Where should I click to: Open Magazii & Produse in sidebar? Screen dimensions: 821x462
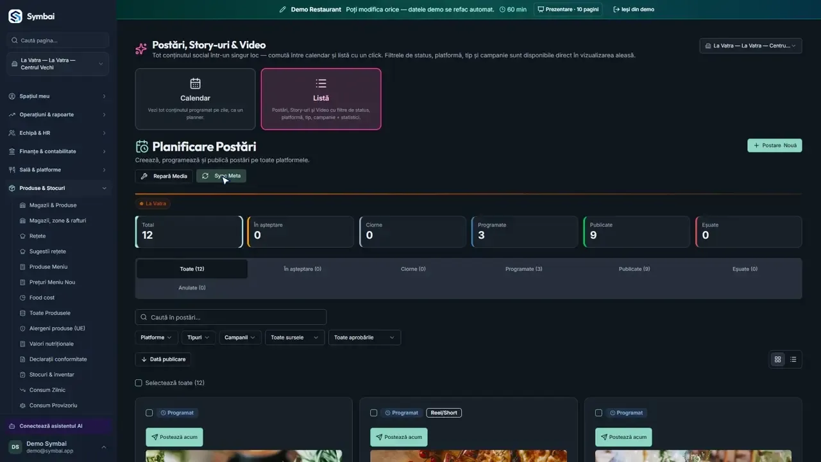[53, 205]
